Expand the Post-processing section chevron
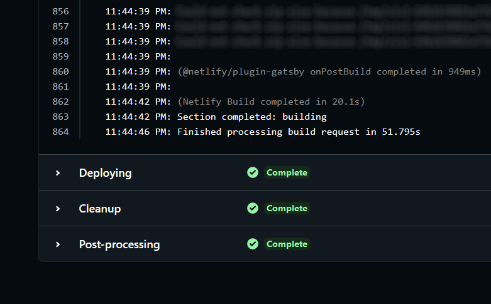The image size is (491, 304). pyautogui.click(x=58, y=244)
